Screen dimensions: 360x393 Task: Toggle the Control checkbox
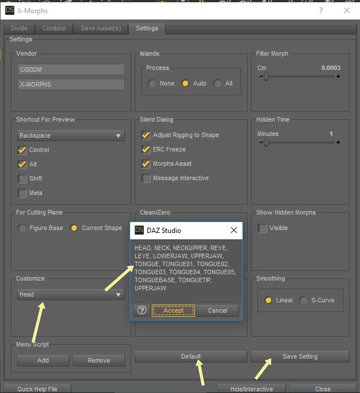pos(22,150)
